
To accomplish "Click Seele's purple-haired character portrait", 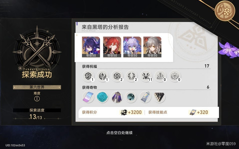I will pos(91,47).
